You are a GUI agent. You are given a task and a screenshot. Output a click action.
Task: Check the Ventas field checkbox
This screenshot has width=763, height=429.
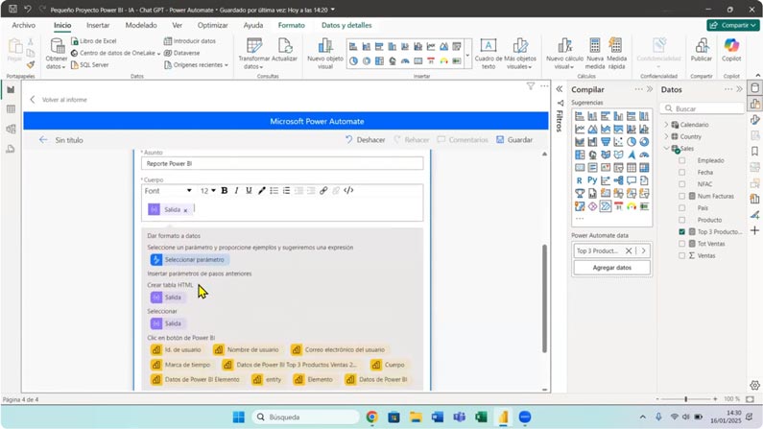click(682, 255)
